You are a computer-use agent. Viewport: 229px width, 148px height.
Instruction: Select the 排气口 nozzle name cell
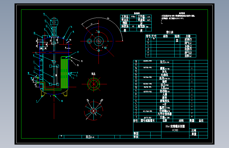tap(188, 43)
